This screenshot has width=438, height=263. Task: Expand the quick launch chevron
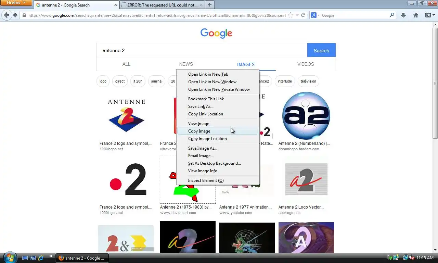[x=51, y=256]
